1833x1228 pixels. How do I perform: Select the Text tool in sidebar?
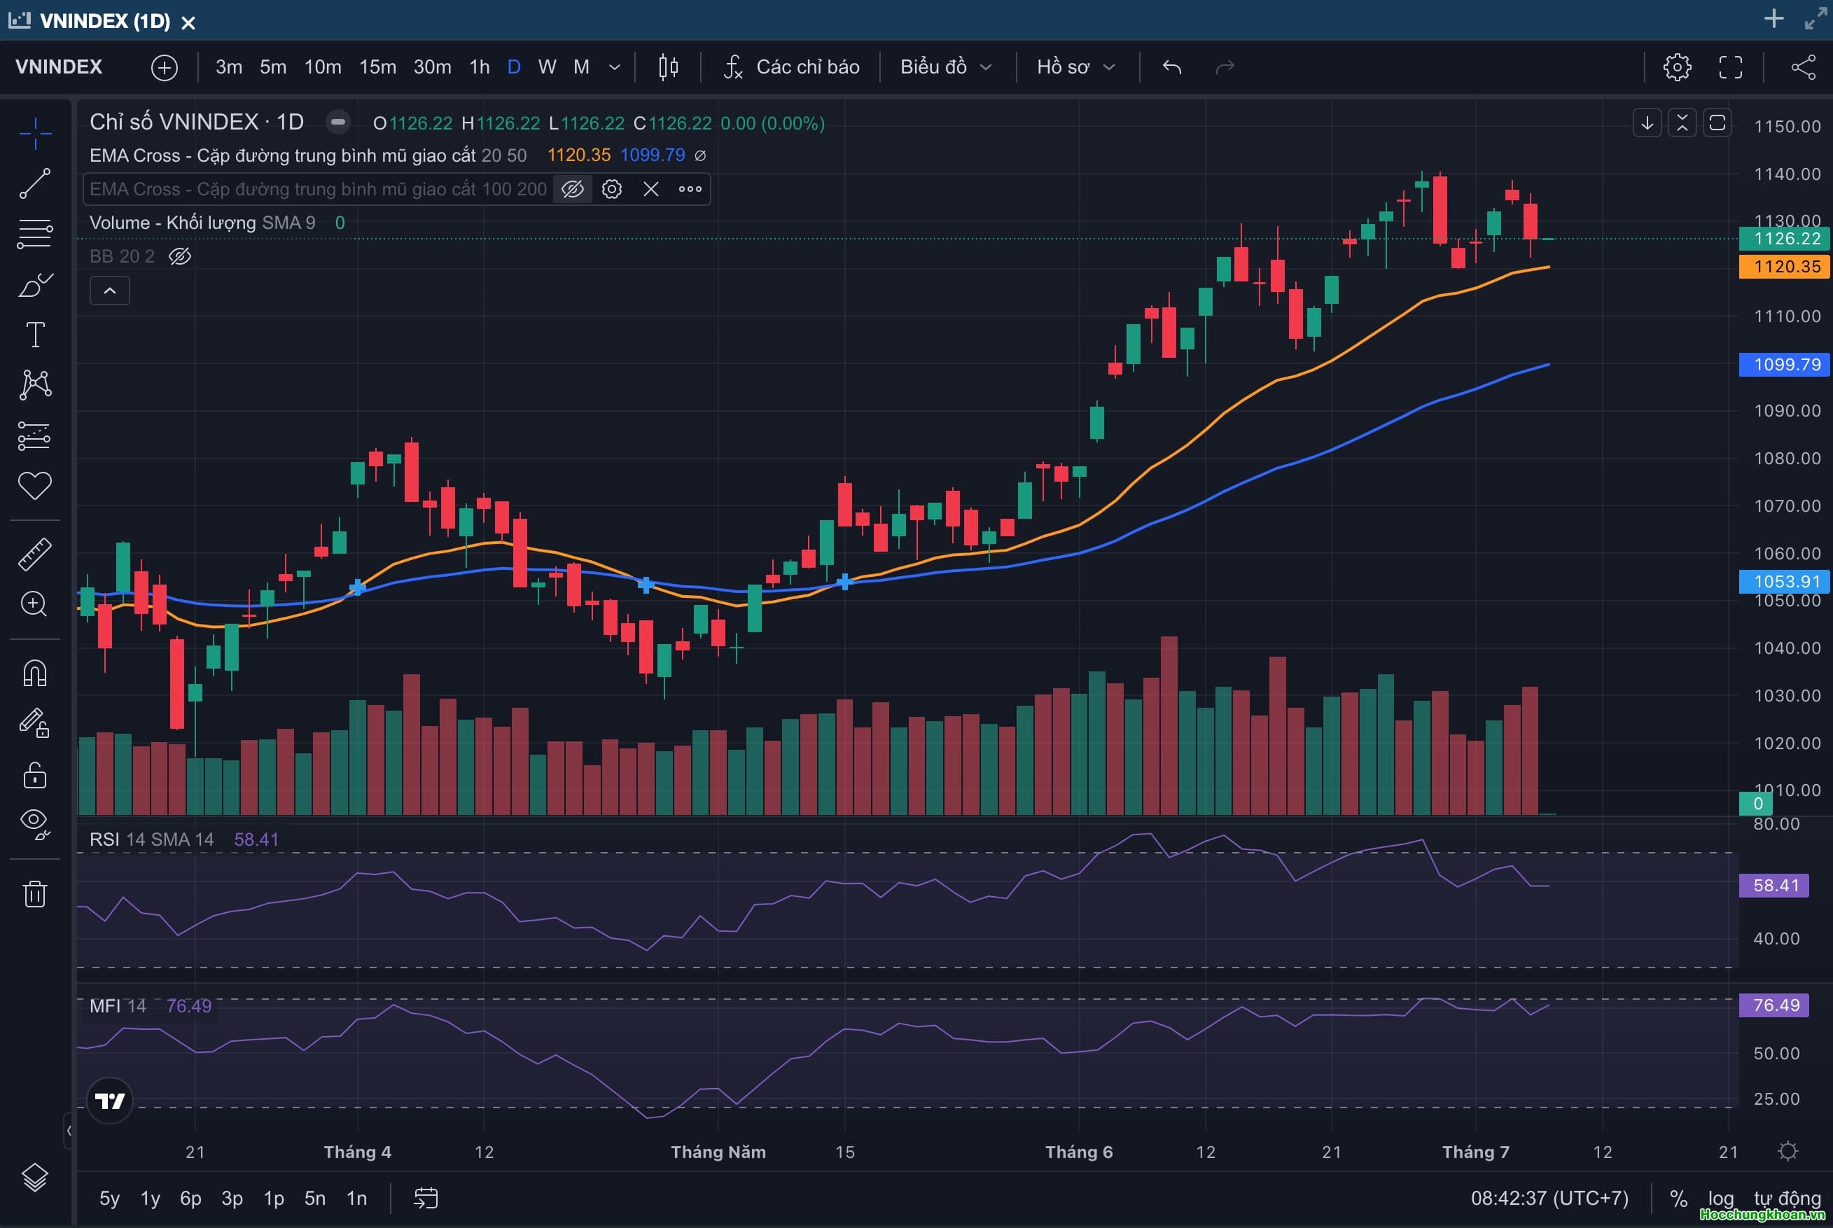(x=35, y=335)
